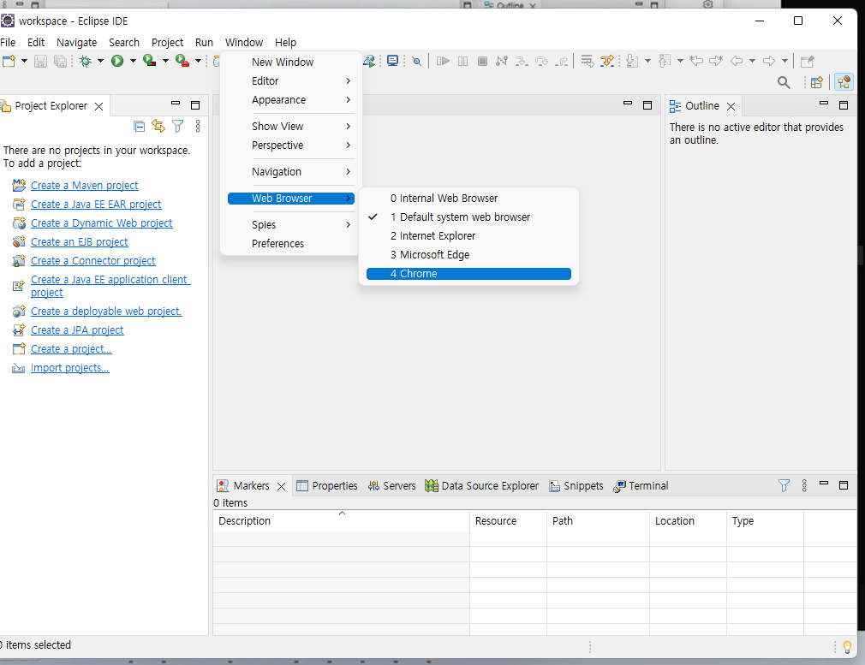Click the Suspend pause icon
Viewport: 865px width, 665px height.
pyautogui.click(x=462, y=62)
